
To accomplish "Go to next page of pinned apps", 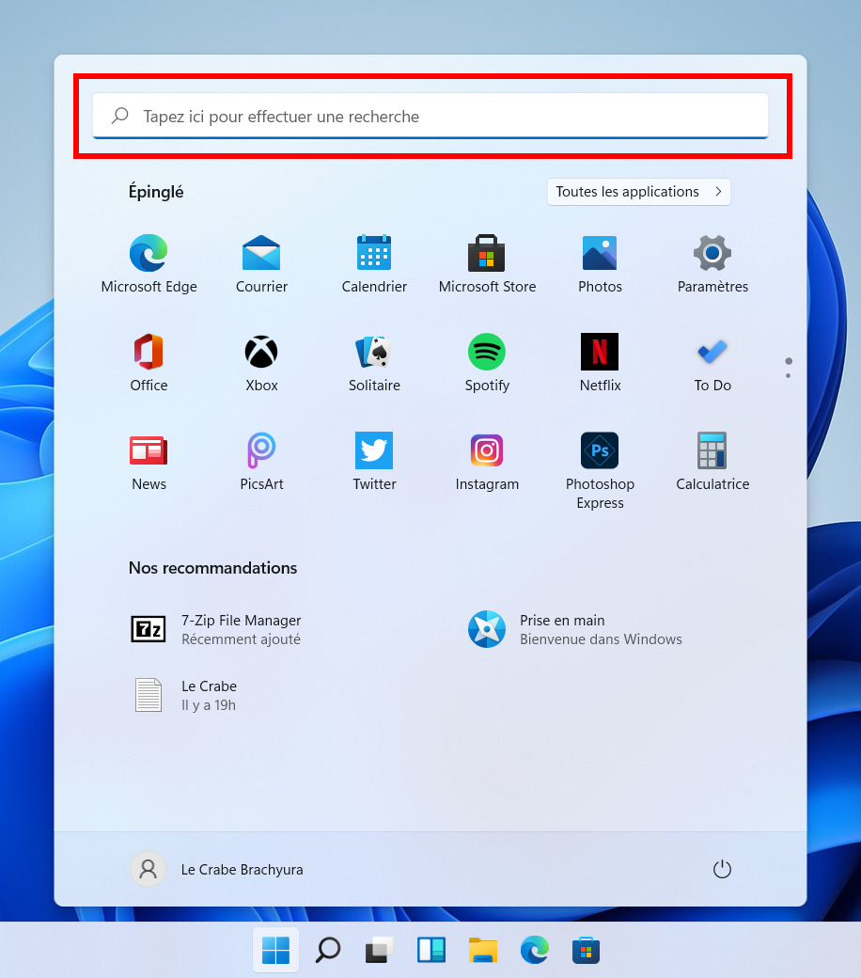I will [788, 375].
